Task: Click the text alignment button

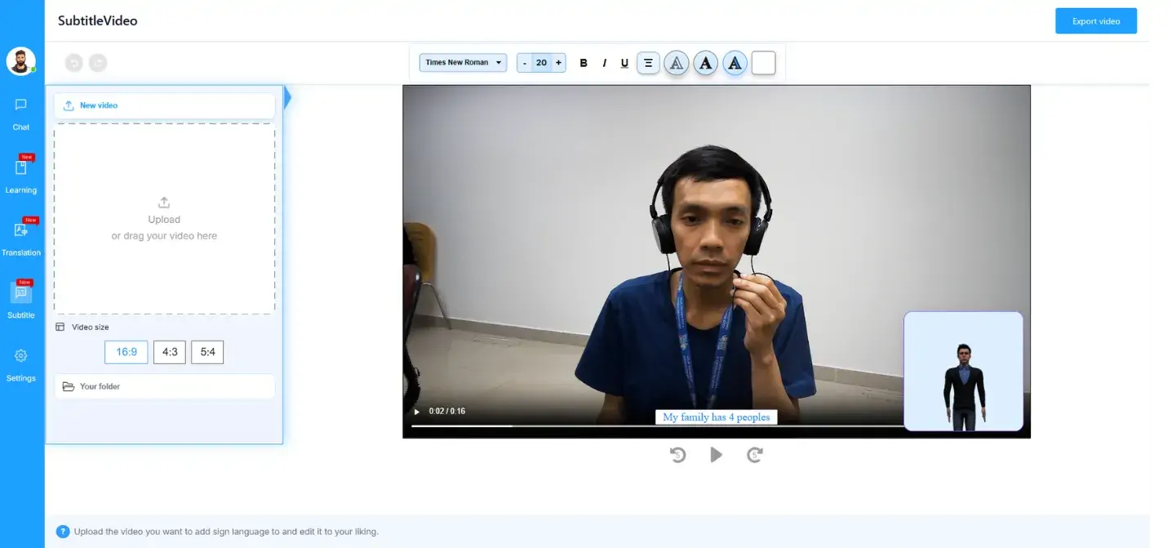Action: [648, 63]
